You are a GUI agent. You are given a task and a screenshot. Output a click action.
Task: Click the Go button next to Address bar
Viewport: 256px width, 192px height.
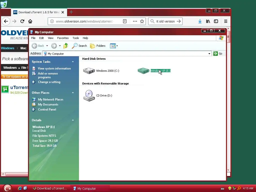218,53
